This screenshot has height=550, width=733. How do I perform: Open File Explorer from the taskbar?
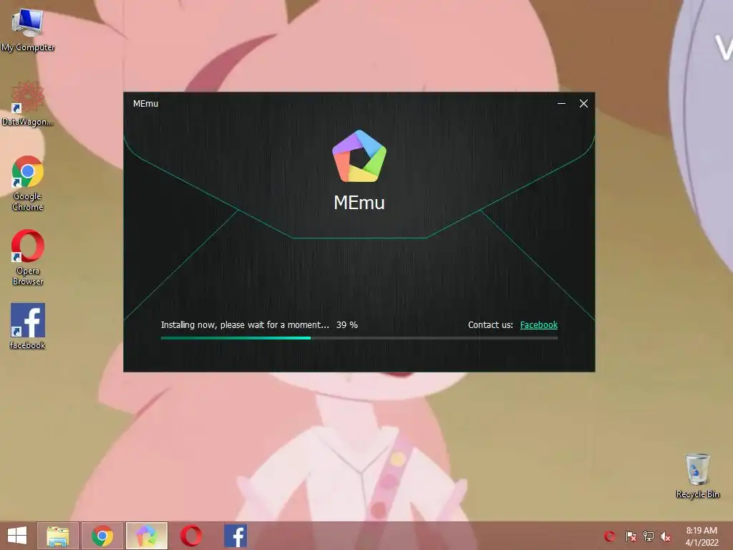click(x=58, y=536)
